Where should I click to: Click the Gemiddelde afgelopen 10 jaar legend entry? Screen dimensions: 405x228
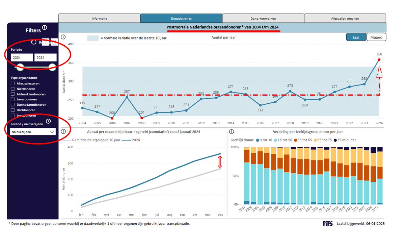92,140
